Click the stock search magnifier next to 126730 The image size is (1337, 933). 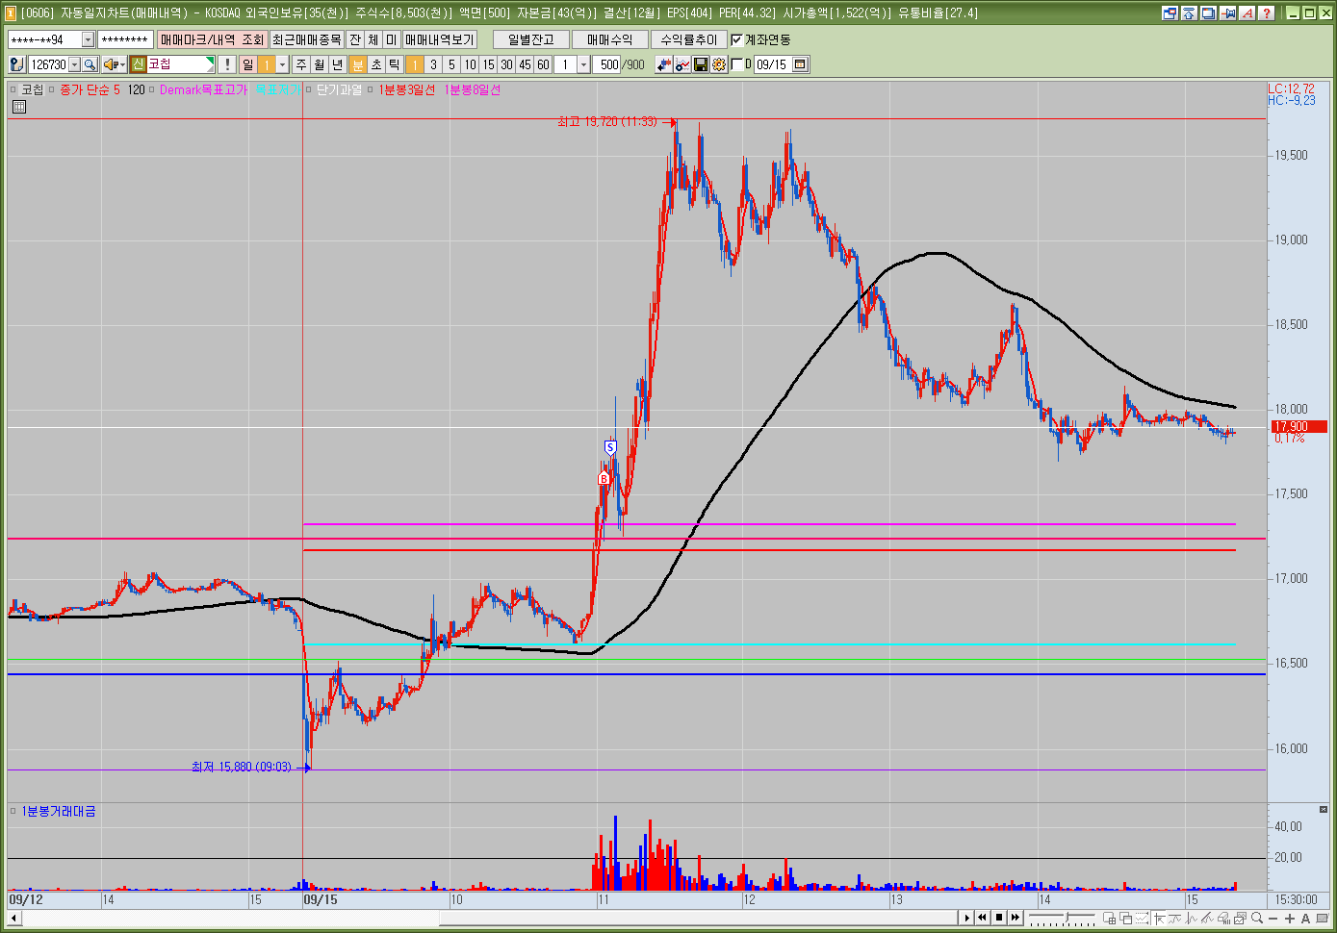90,64
